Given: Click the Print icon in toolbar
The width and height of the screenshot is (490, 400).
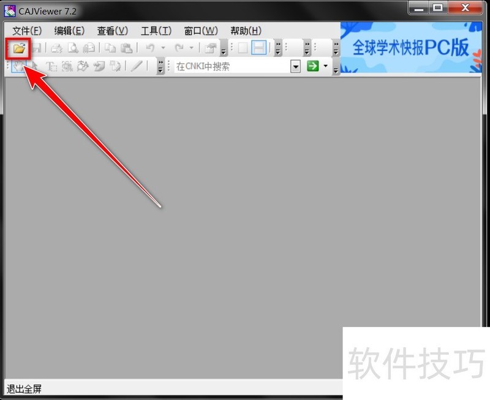Looking at the screenshot, I should pyautogui.click(x=56, y=48).
